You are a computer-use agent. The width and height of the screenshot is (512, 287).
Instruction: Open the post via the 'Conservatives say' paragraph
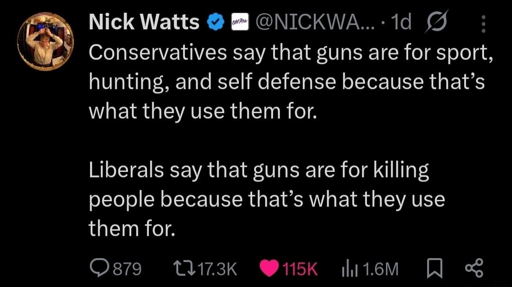click(291, 81)
